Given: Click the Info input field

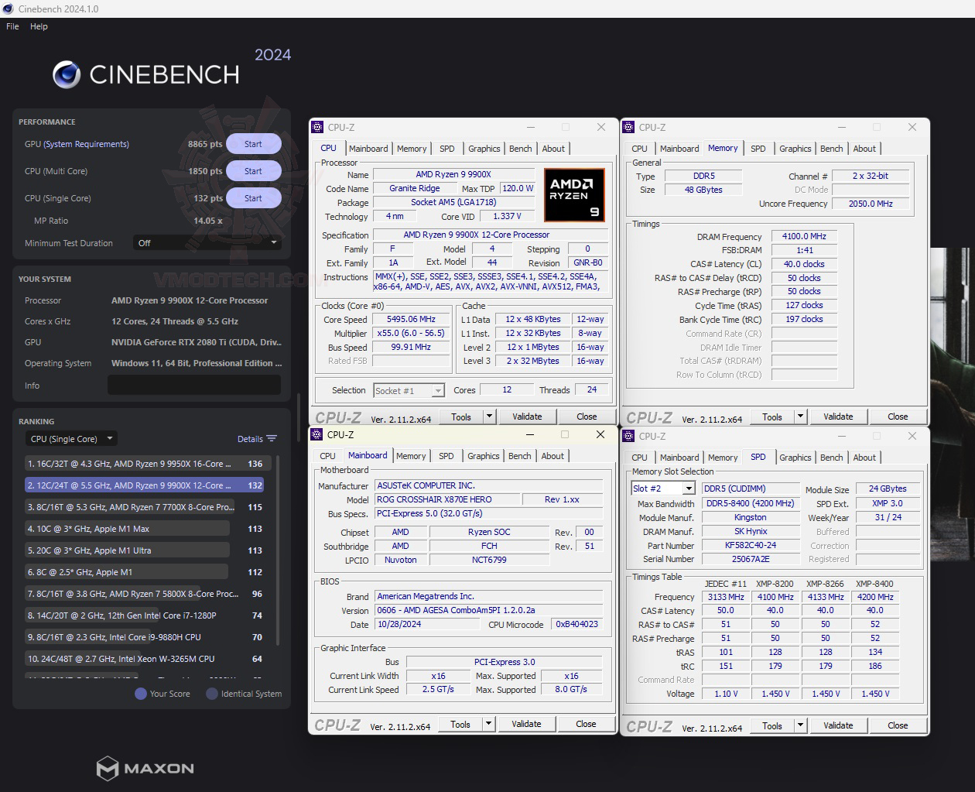Looking at the screenshot, I should pyautogui.click(x=194, y=385).
